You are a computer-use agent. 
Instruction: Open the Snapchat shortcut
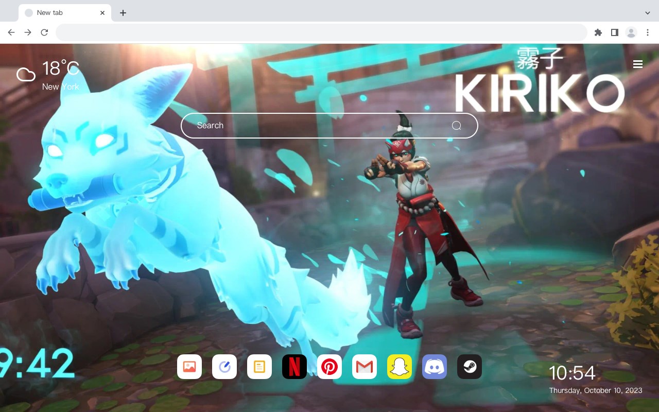point(400,367)
